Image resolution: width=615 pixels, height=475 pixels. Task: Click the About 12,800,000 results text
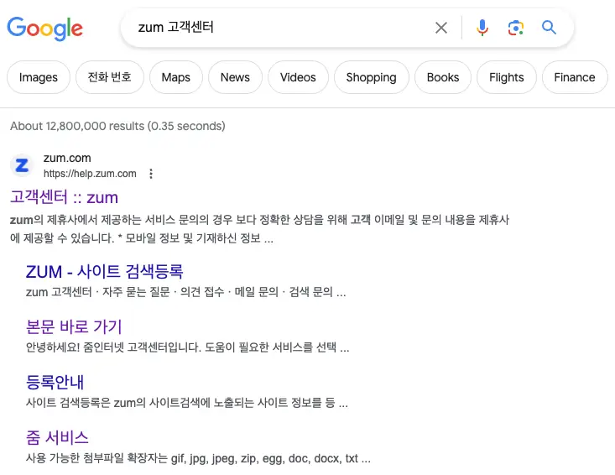pos(117,126)
